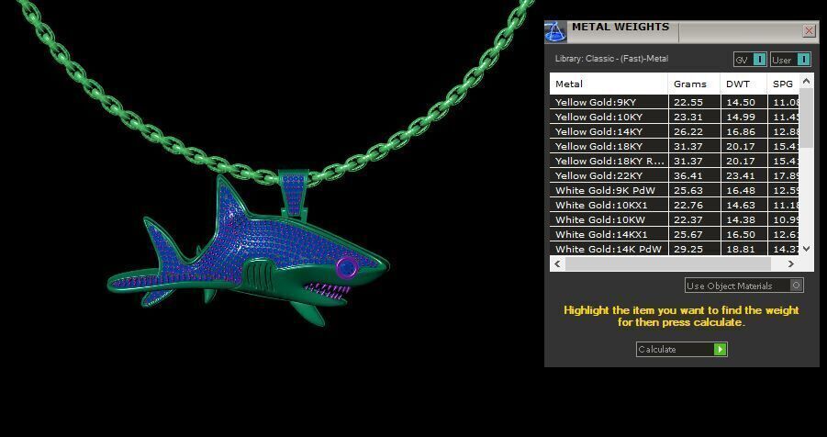Select Yellow Gold:9KY row
Viewport: 827px width, 437px height.
(675, 103)
